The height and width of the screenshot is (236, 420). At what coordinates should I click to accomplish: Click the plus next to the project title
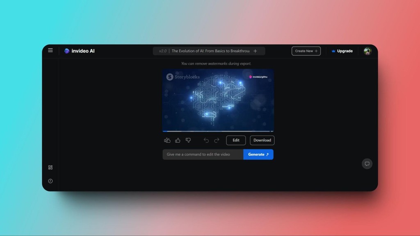click(x=255, y=51)
